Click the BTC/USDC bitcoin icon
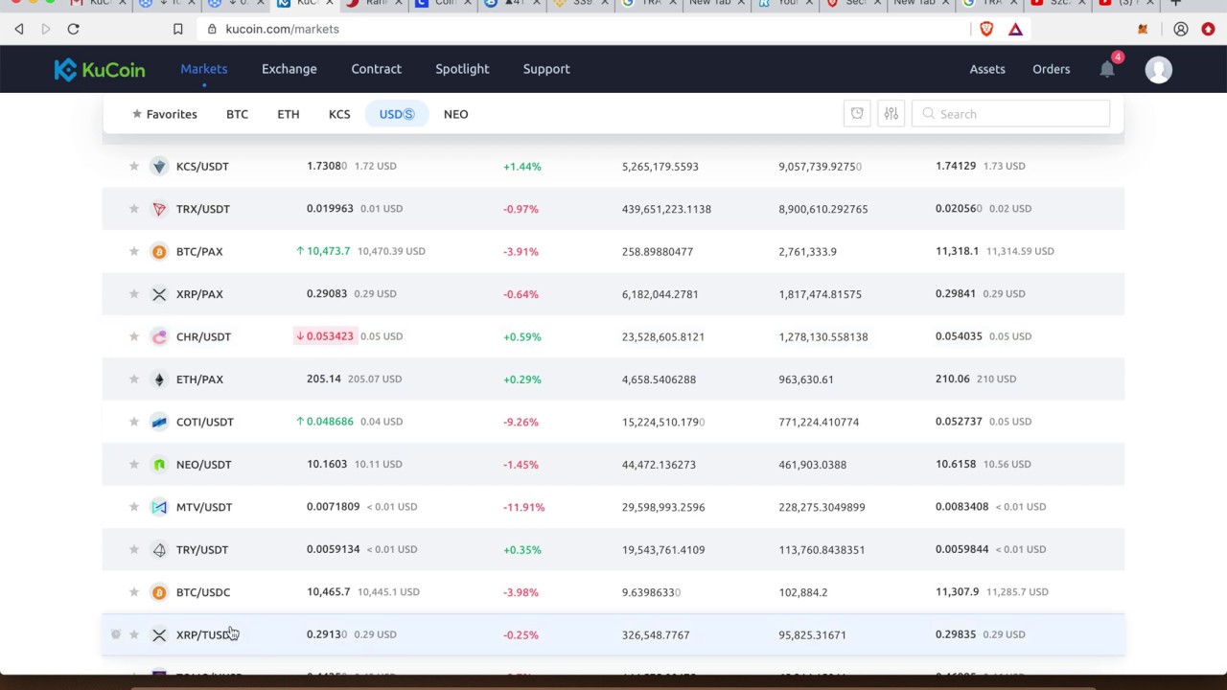This screenshot has height=690, width=1227. click(159, 592)
